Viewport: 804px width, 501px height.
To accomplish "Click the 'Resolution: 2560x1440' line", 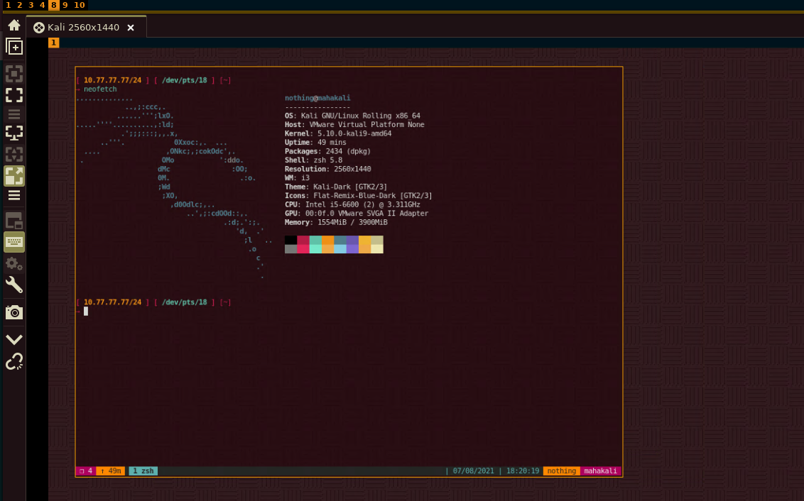I will tap(327, 169).
